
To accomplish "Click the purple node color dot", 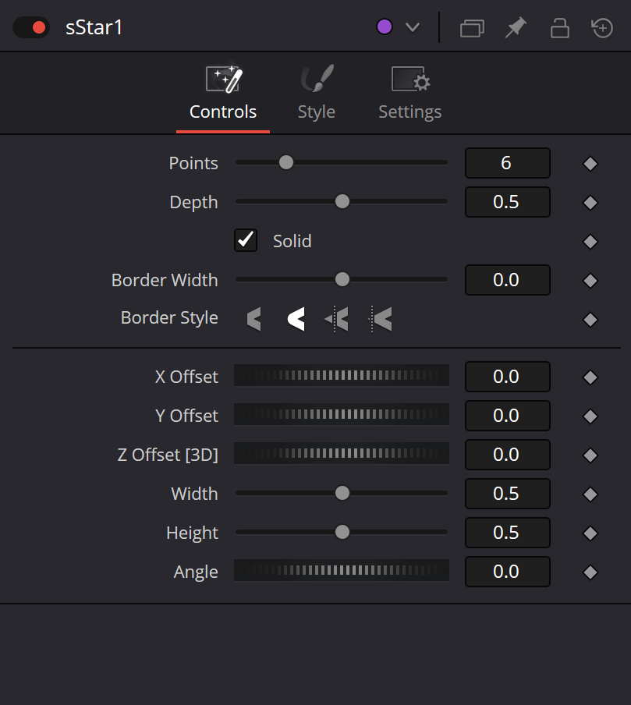I will (x=384, y=27).
